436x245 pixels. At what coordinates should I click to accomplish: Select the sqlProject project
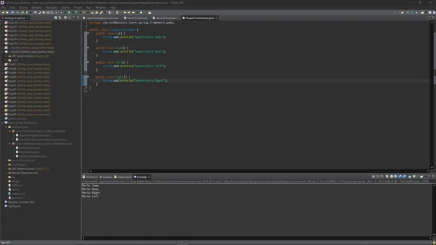pyautogui.click(x=14, y=206)
